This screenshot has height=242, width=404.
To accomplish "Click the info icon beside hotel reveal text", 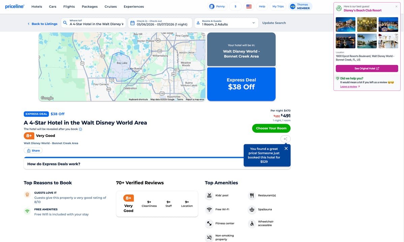I will click(x=80, y=129).
